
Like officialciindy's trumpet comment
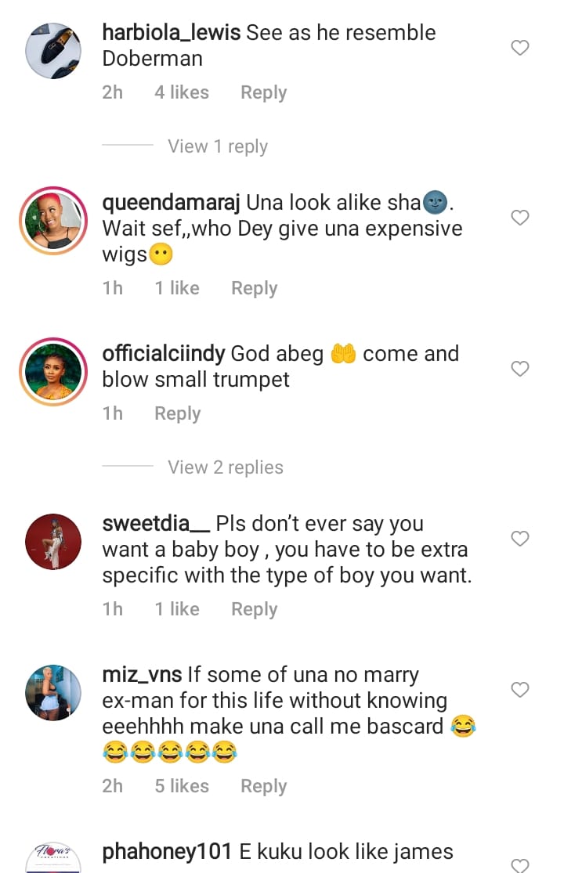point(520,369)
